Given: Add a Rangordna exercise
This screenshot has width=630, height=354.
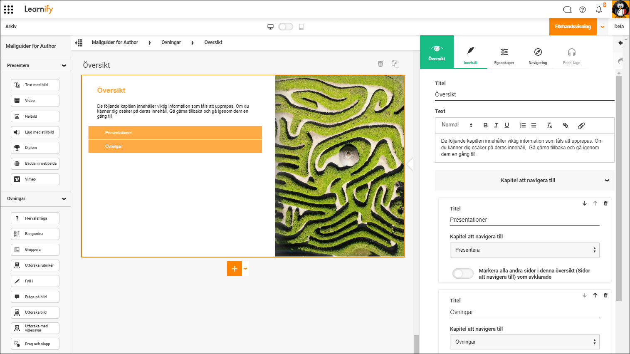Looking at the screenshot, I should [x=35, y=234].
